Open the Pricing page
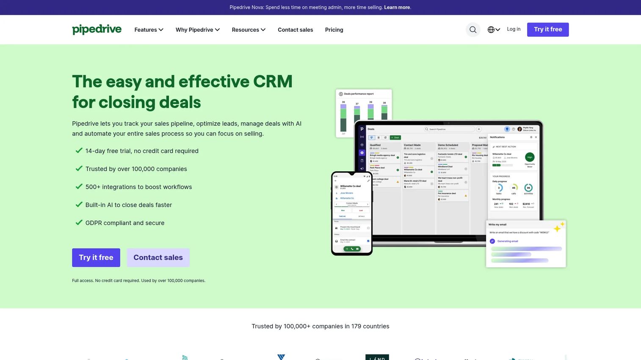Image resolution: width=641 pixels, height=360 pixels. (334, 30)
